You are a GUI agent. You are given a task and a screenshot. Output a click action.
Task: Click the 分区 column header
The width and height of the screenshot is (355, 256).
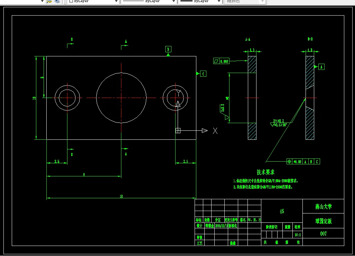218,220
